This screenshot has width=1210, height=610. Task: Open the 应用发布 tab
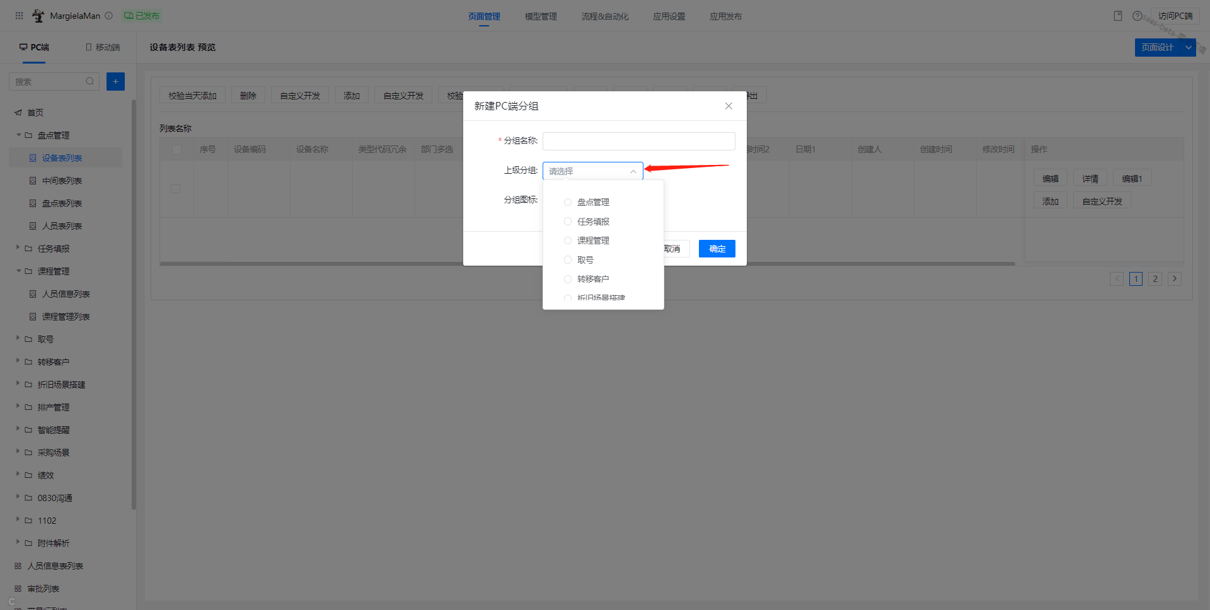[x=726, y=16]
